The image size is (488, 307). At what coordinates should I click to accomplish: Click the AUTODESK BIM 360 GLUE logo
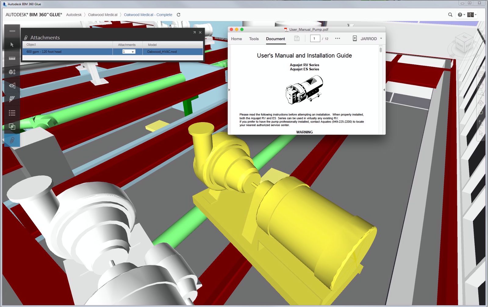point(34,15)
